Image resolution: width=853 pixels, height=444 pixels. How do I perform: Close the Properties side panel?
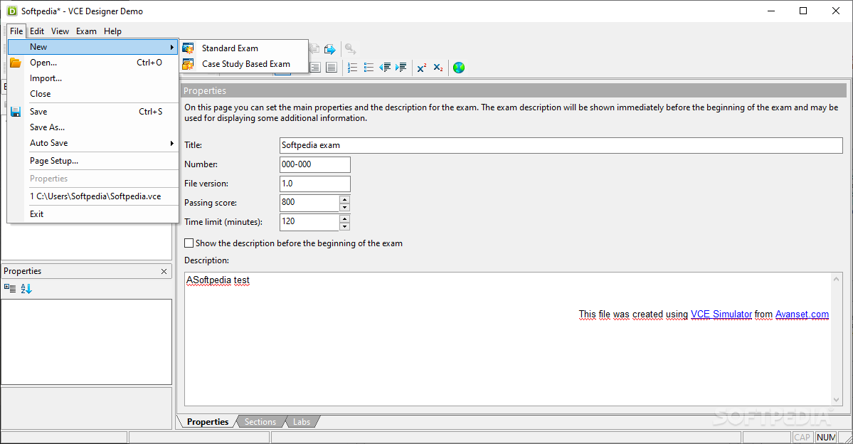[164, 271]
